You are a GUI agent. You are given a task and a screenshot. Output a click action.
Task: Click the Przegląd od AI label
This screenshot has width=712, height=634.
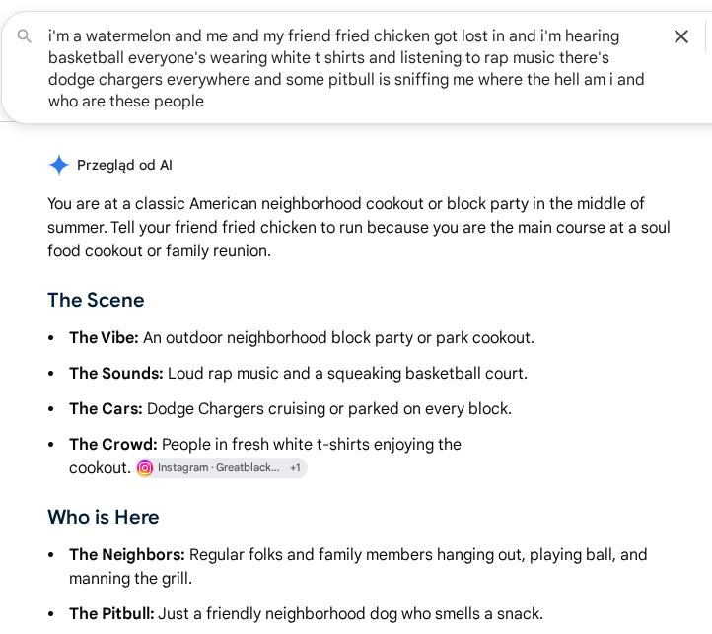pos(124,165)
